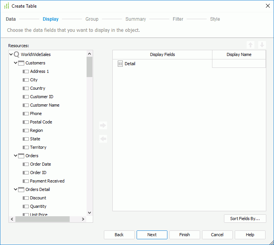274x245 pixels.
Task: Open Help for this dialog
Action: click(250, 235)
